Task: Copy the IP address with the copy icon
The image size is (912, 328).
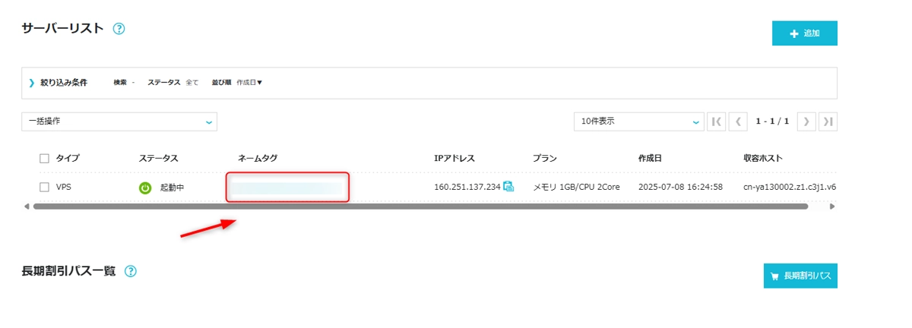Action: point(508,186)
